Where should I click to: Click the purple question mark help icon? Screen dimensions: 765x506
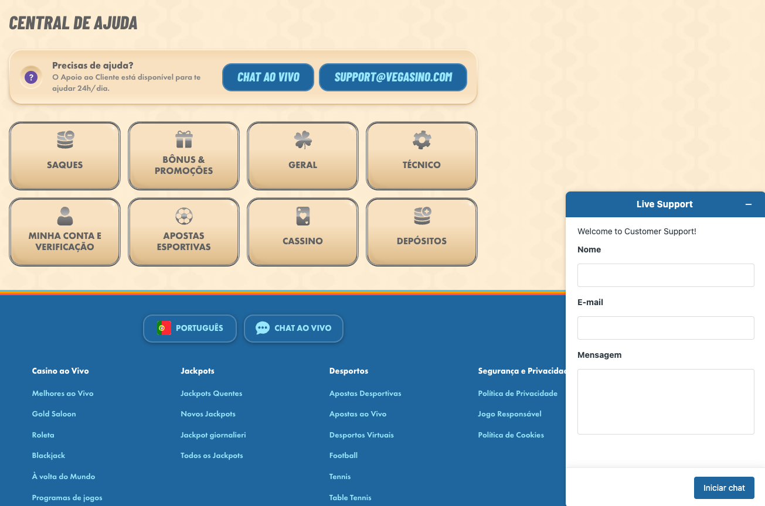pos(31,77)
